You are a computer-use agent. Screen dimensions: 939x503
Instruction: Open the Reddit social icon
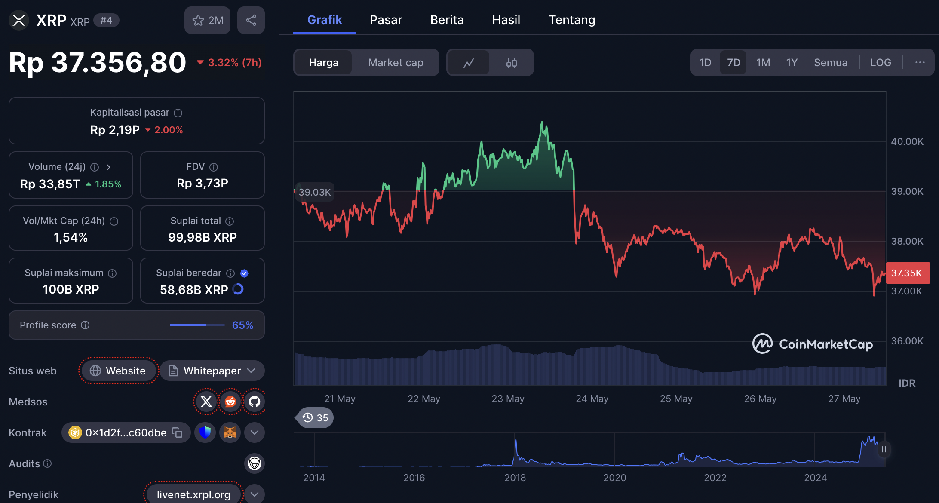(230, 402)
